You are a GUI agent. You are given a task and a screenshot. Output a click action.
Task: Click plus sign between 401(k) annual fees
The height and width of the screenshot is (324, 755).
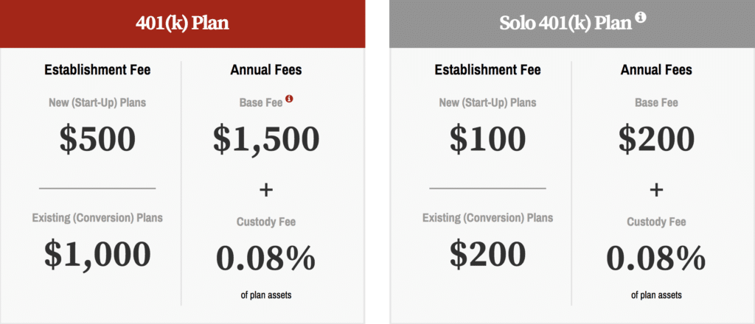pyautogui.click(x=266, y=191)
